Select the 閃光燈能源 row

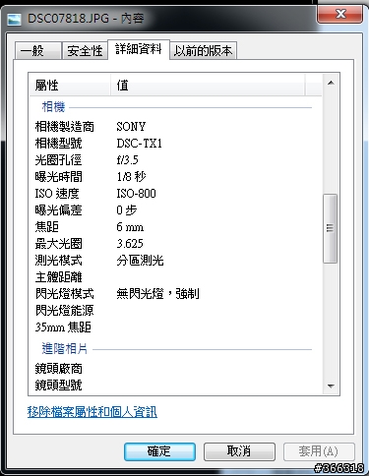point(170,311)
